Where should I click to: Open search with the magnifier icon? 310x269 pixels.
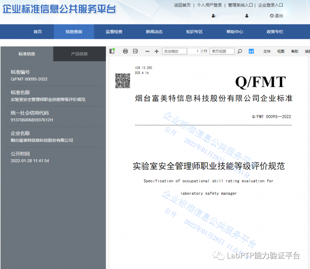pos(240,51)
